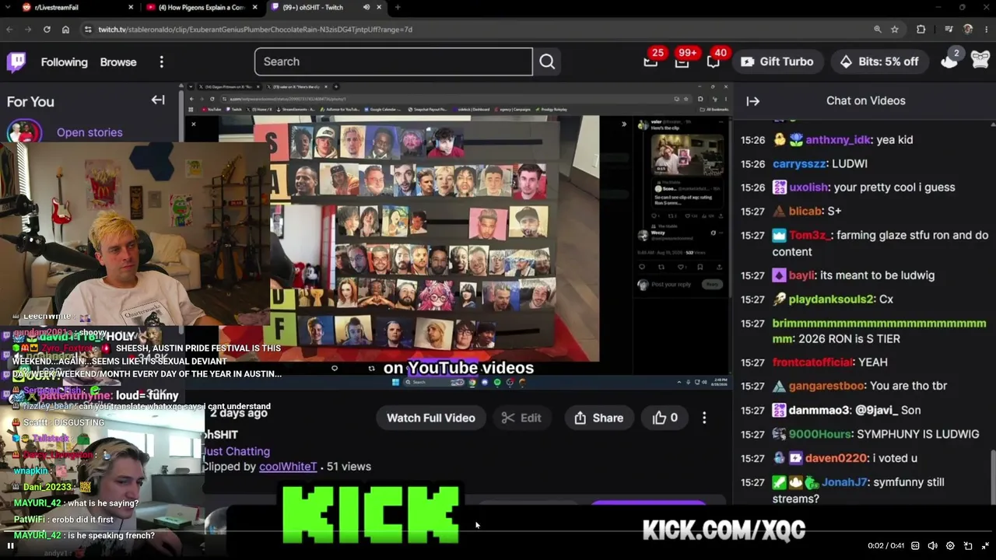Click the twitch.tv address bar URL

click(x=255, y=30)
